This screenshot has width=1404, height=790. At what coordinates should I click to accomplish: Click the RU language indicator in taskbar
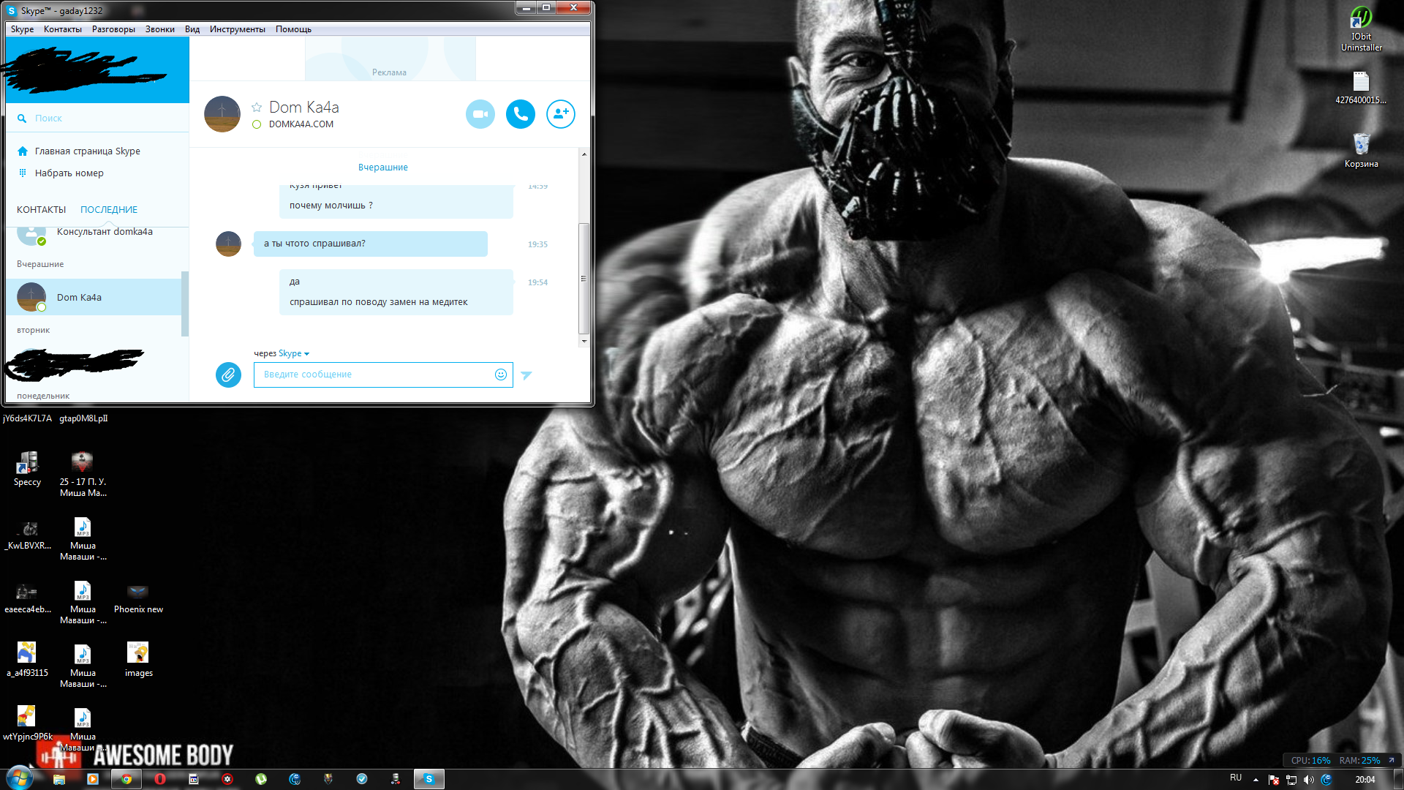coord(1235,778)
